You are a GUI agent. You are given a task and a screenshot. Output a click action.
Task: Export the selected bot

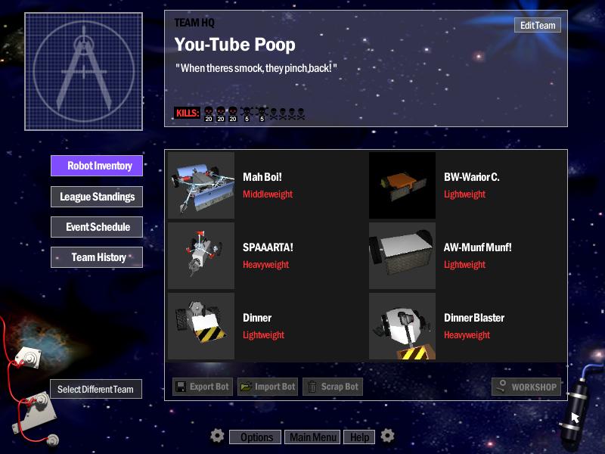coord(203,387)
